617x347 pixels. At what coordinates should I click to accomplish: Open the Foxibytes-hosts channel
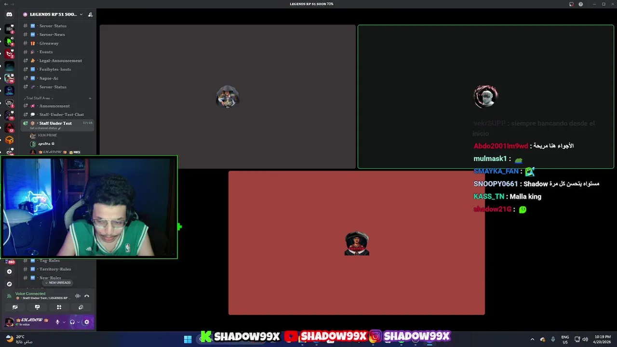pyautogui.click(x=57, y=69)
